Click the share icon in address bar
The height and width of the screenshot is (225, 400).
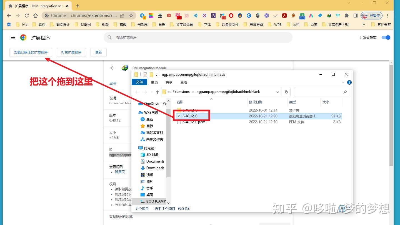(122, 16)
